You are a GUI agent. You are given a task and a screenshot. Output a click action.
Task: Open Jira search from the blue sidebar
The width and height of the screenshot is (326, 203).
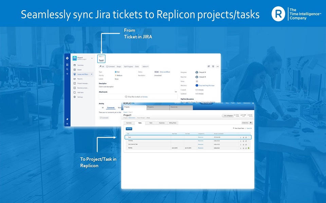pos(67,69)
